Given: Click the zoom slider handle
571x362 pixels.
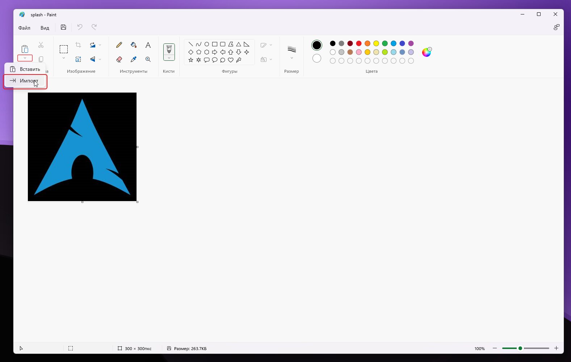Looking at the screenshot, I should pyautogui.click(x=520, y=348).
